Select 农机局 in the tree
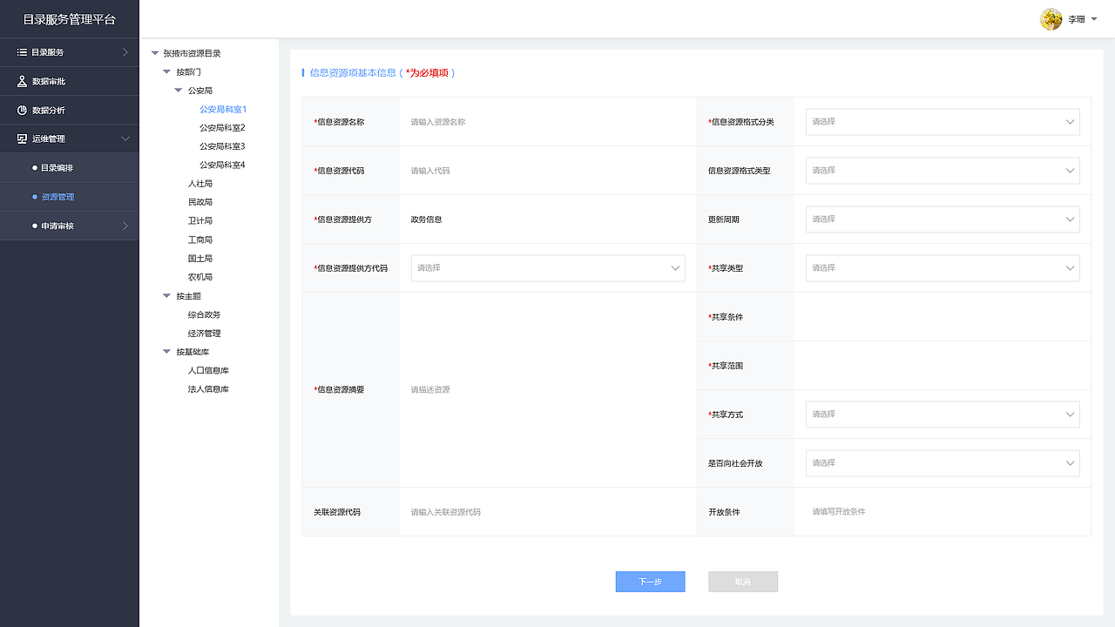The height and width of the screenshot is (627, 1115). tap(200, 277)
